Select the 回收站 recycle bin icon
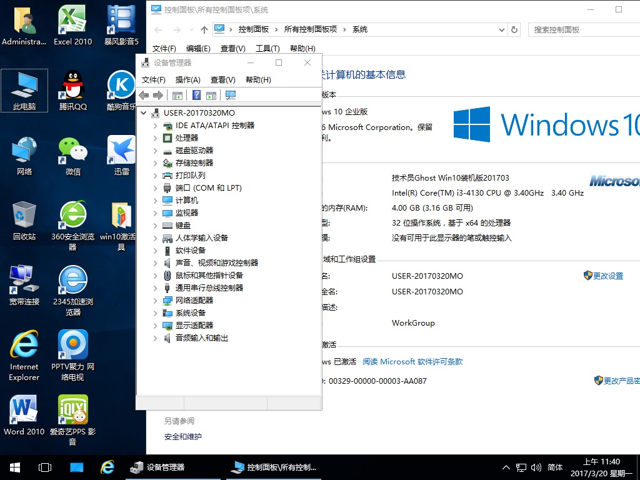This screenshot has width=640, height=480. point(24,221)
